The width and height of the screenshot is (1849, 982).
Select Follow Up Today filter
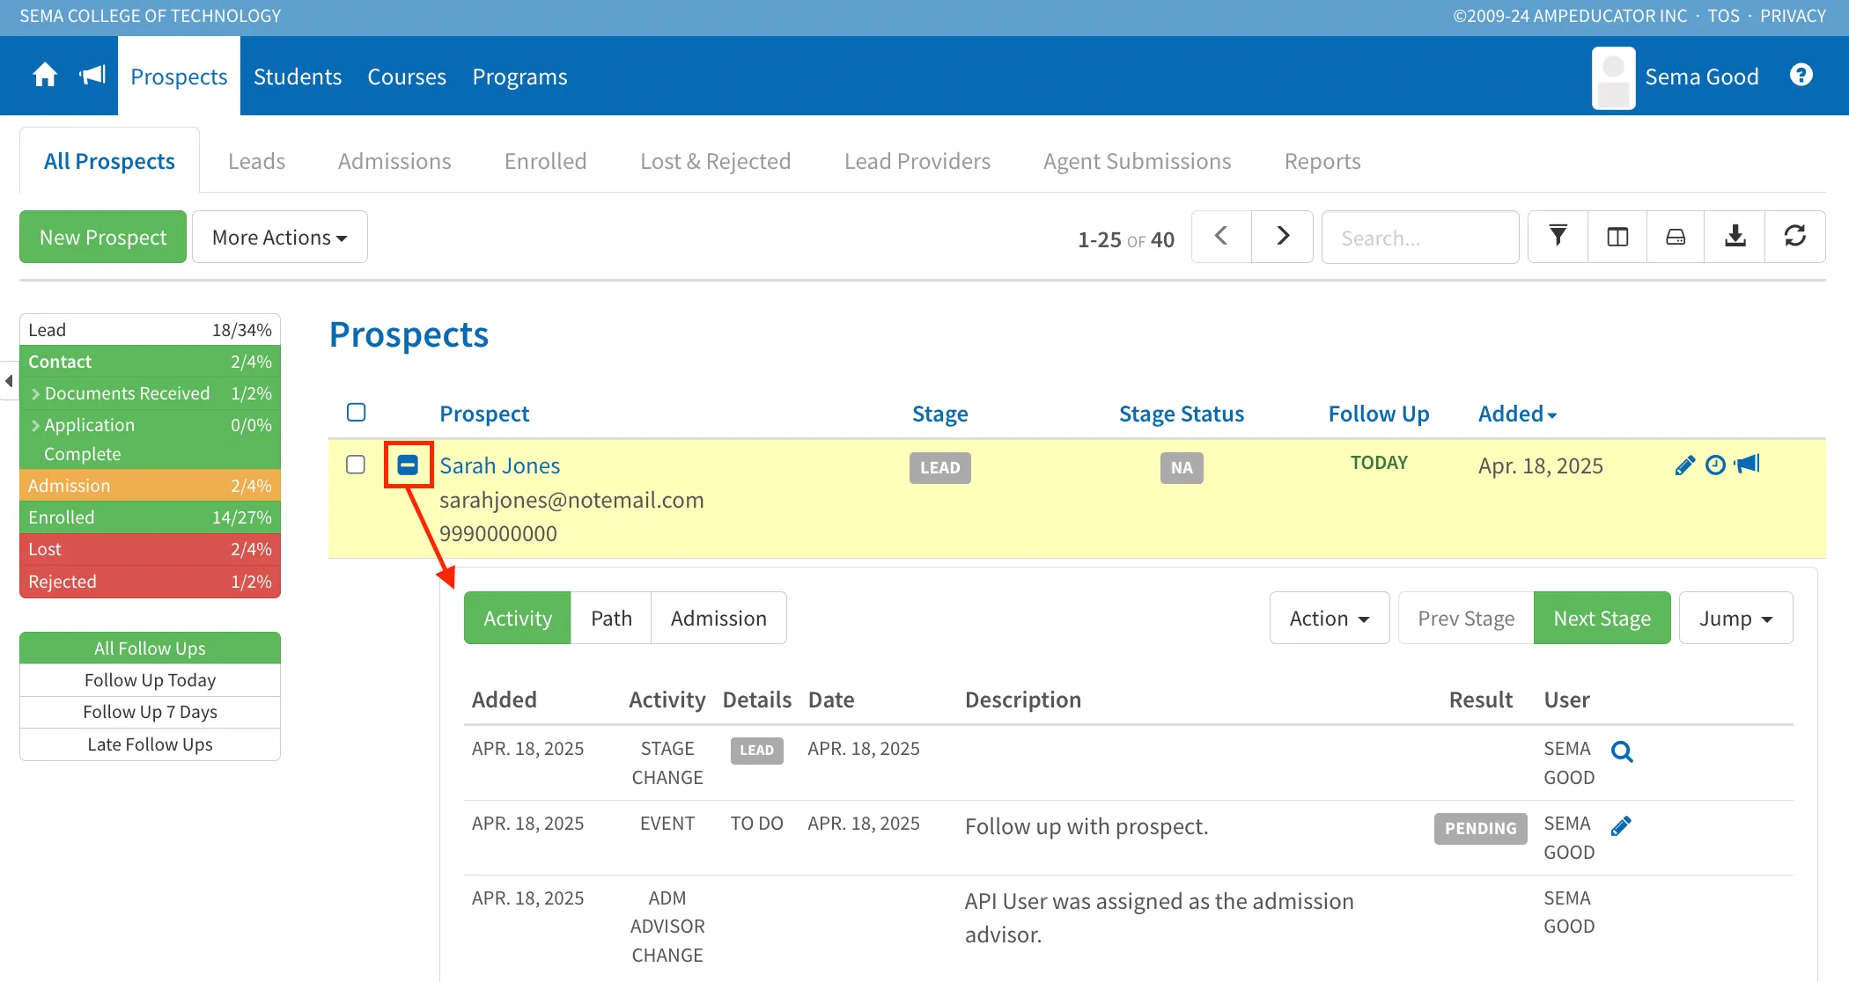[x=150, y=680]
